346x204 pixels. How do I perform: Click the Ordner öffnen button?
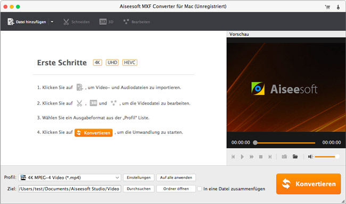point(176,189)
